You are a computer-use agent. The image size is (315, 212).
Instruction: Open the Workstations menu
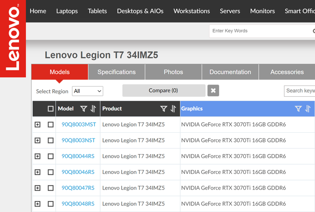[x=192, y=11]
